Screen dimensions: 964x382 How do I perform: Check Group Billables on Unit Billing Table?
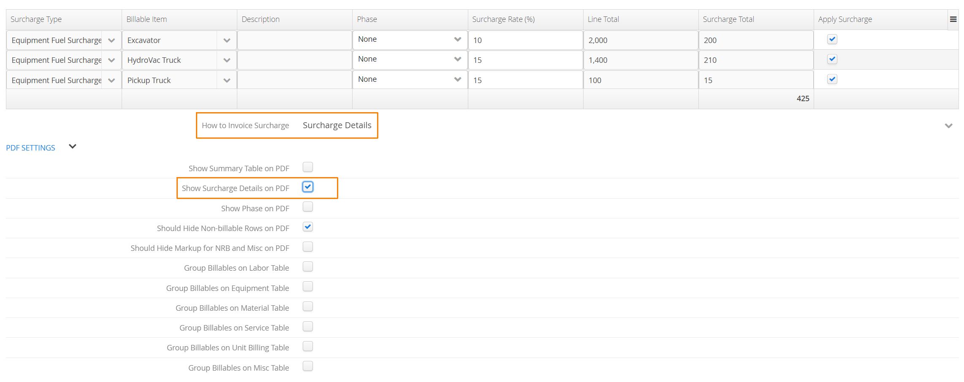tap(308, 346)
